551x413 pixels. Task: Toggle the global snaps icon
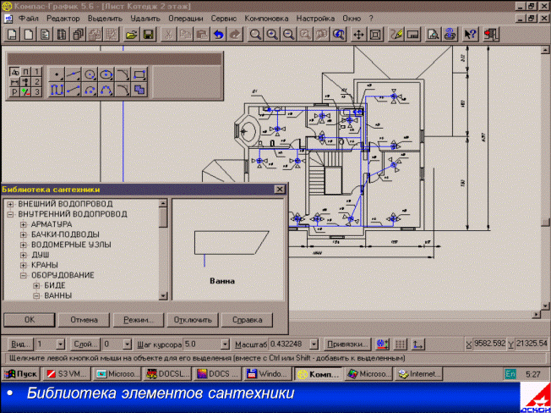382,344
